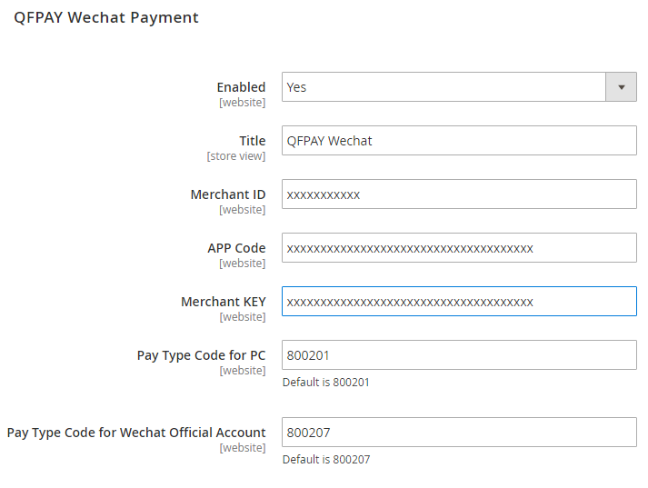
Task: Open the Enabled dropdown arrow
Action: click(622, 87)
